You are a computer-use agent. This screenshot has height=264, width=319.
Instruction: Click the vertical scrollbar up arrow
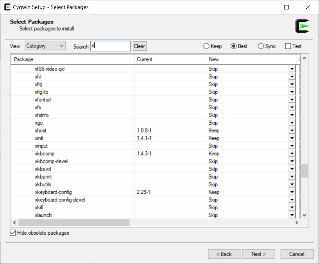coord(304,58)
